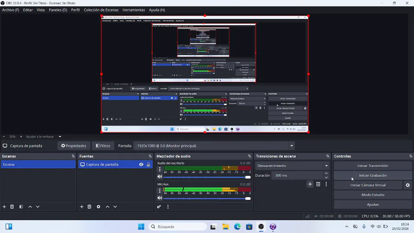Remove selected source with trash in Fuentes
Viewport: 414px width, 233px height.
pyautogui.click(x=89, y=207)
